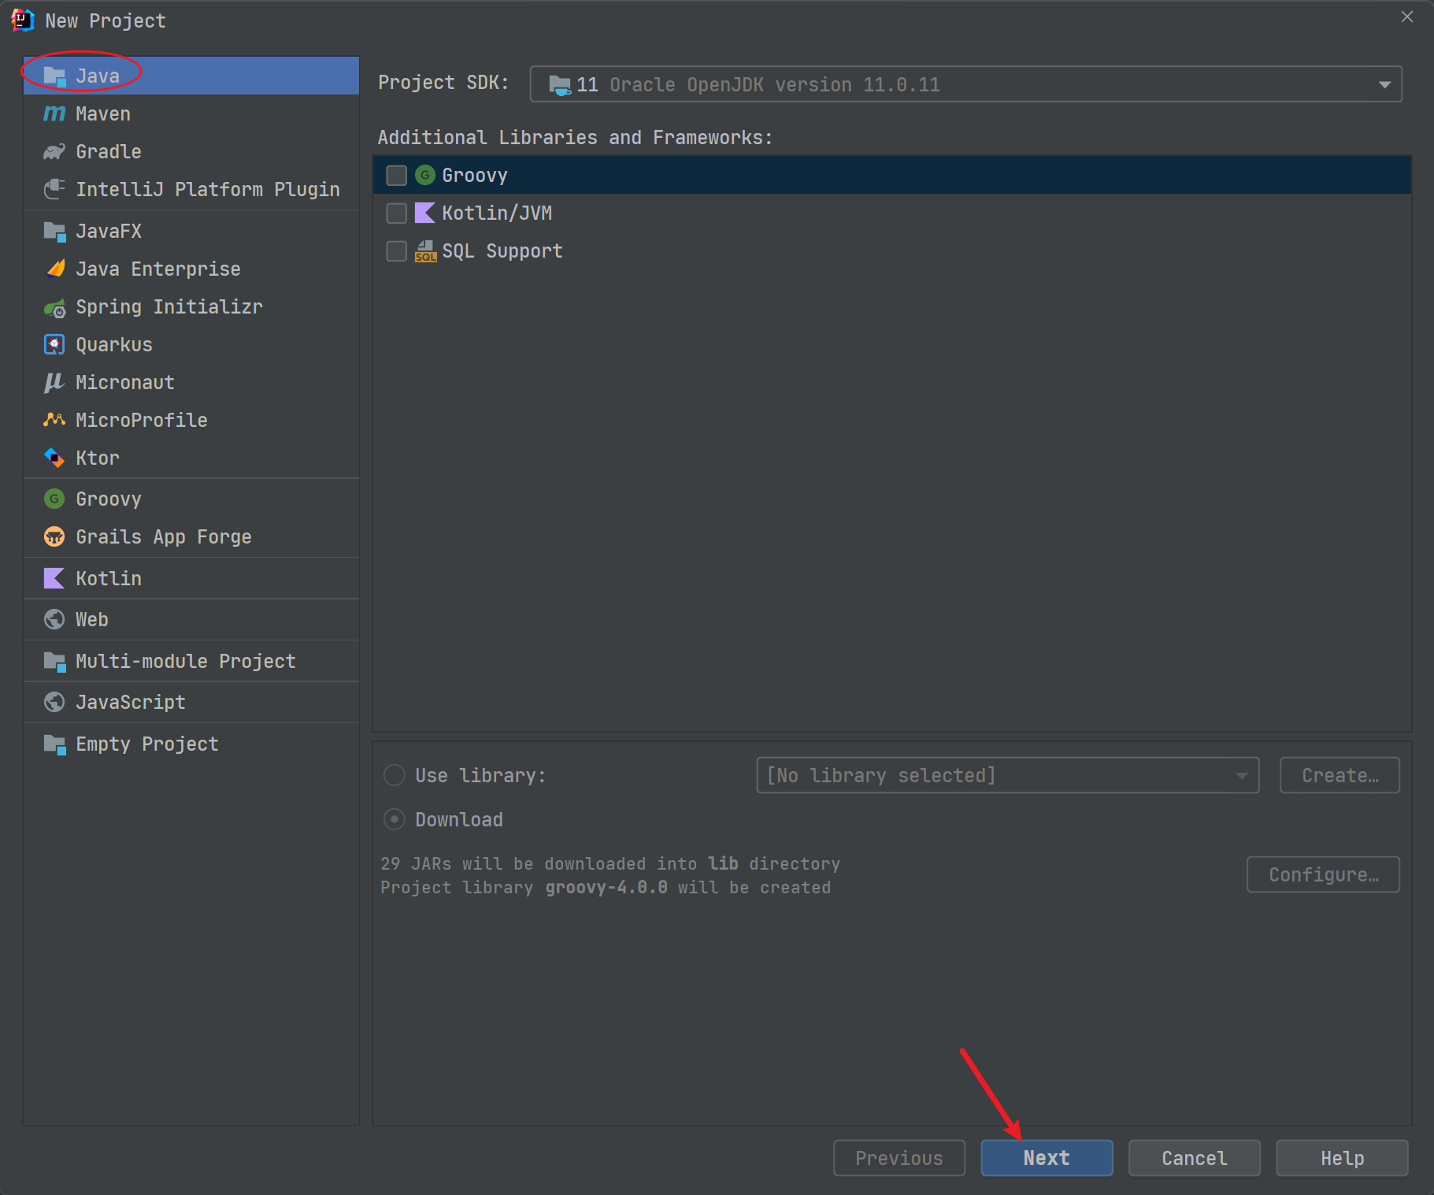Click the MicroProfile icon
This screenshot has width=1434, height=1195.
pyautogui.click(x=54, y=420)
